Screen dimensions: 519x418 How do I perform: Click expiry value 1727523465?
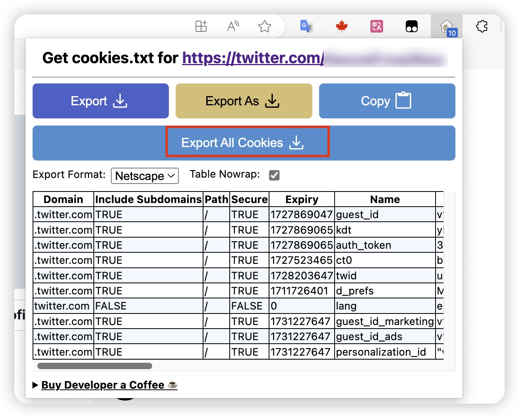pyautogui.click(x=302, y=260)
